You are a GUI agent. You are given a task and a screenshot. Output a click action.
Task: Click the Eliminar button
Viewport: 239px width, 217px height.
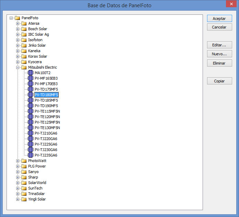click(219, 63)
